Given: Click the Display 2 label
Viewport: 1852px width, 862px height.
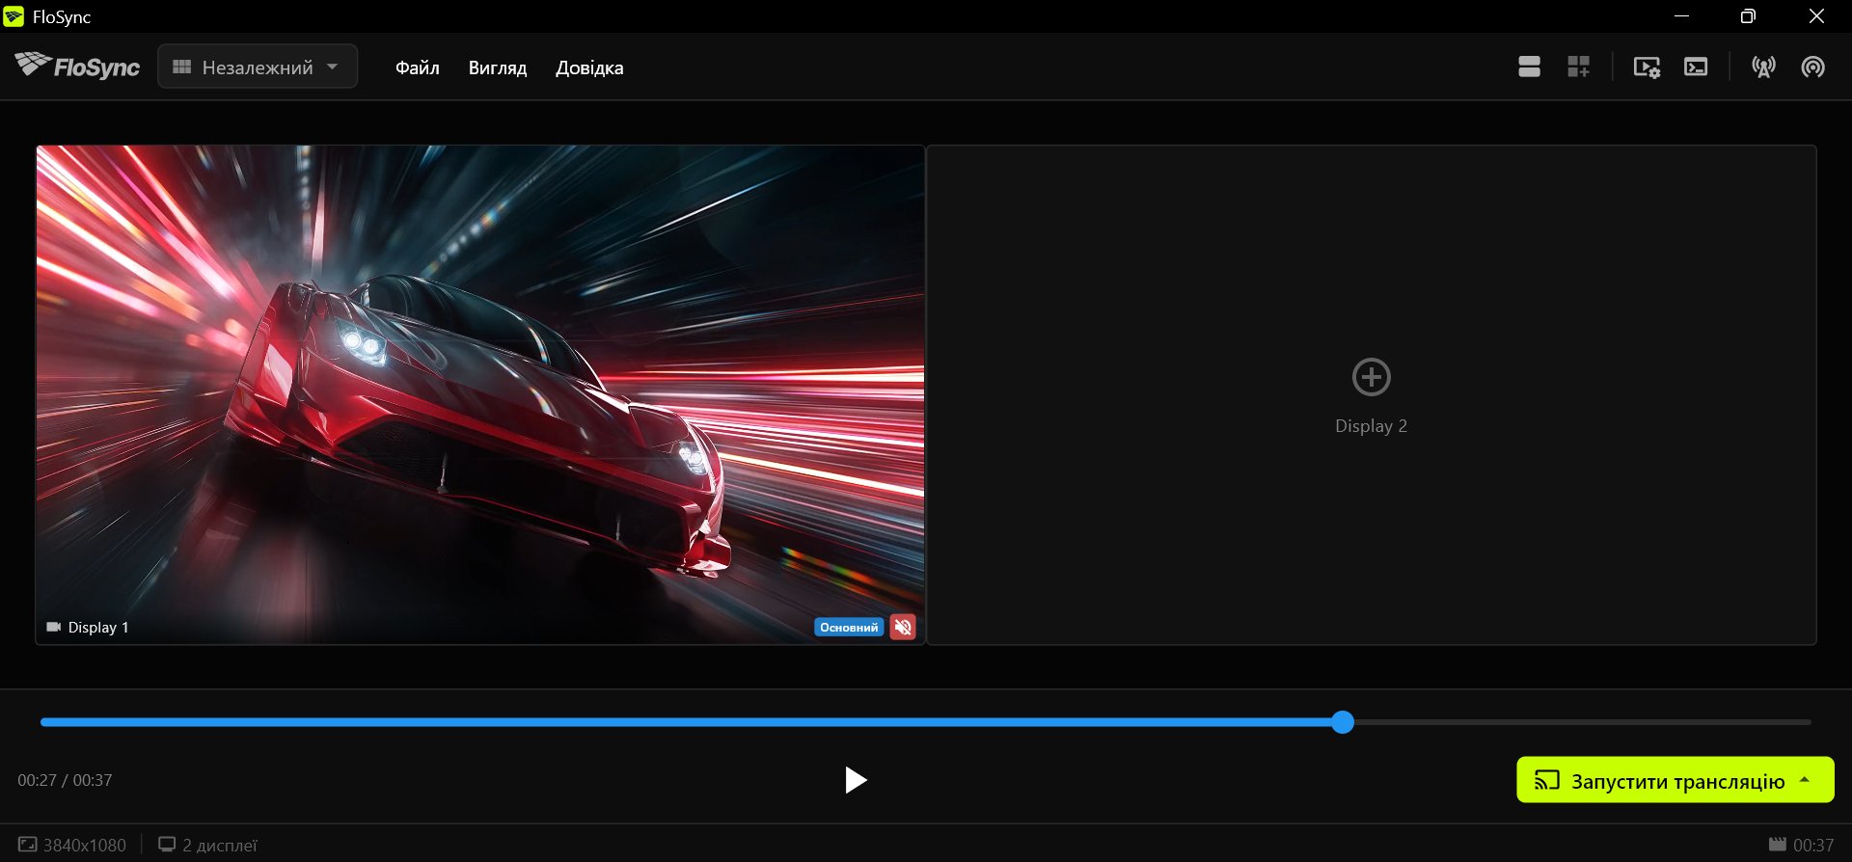Looking at the screenshot, I should 1372,426.
